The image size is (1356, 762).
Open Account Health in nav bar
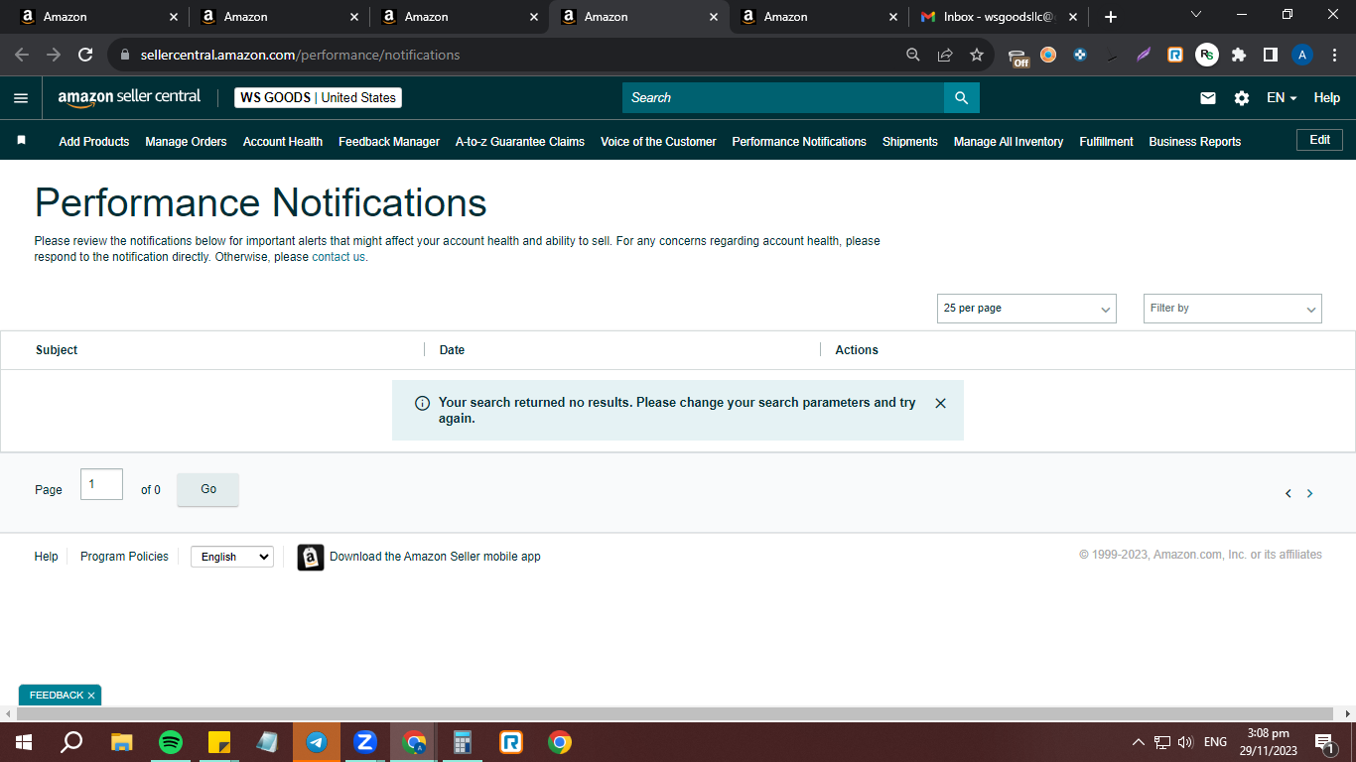[283, 142]
